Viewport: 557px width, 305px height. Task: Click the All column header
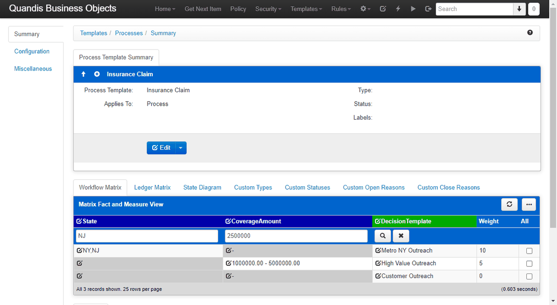tap(525, 222)
